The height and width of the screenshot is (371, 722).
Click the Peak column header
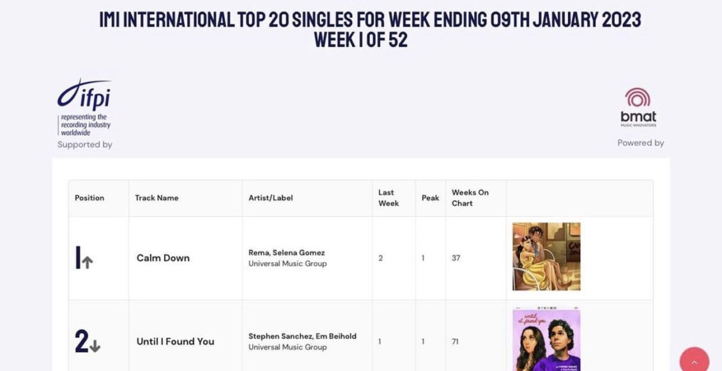430,198
